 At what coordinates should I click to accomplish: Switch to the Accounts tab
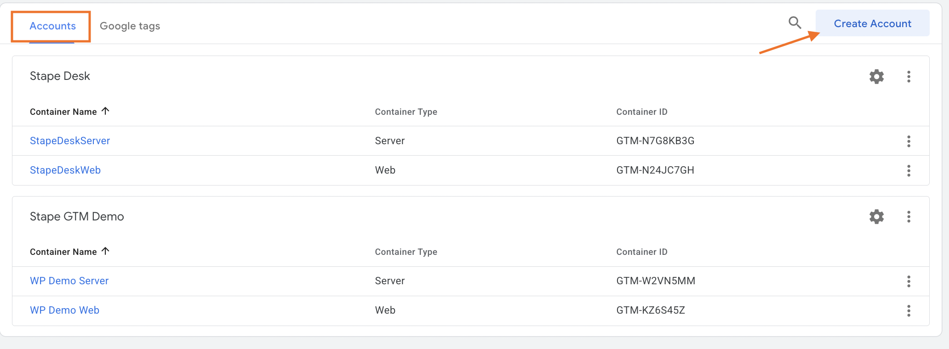coord(52,26)
